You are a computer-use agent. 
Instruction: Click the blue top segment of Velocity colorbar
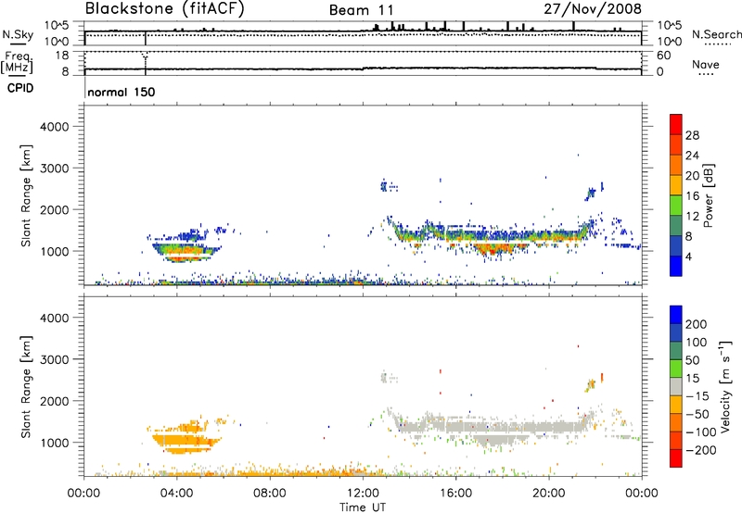point(676,315)
